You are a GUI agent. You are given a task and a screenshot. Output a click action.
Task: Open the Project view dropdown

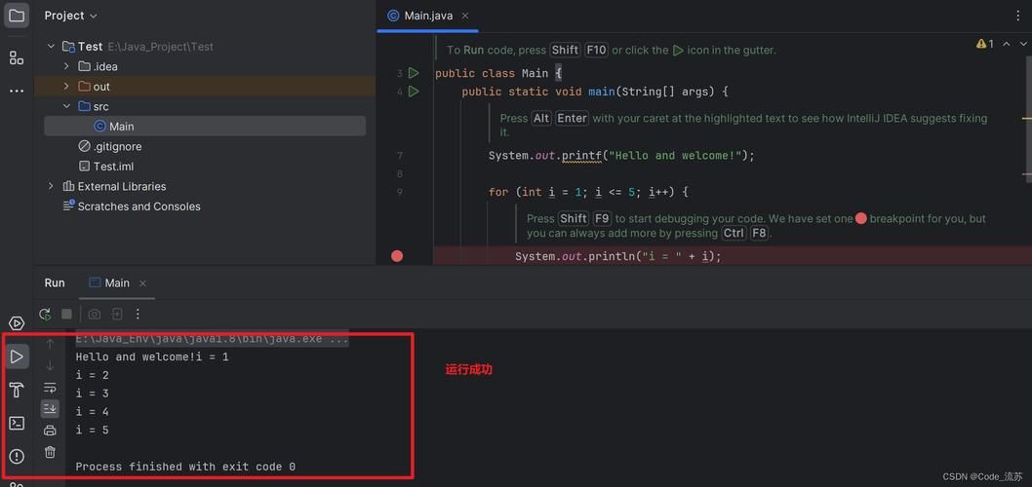tap(71, 16)
